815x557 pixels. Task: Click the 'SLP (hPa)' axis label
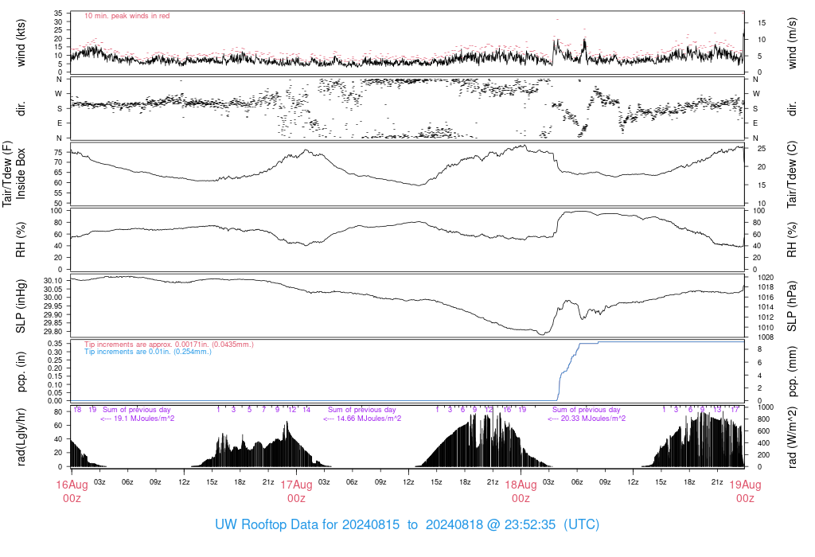[x=792, y=306]
